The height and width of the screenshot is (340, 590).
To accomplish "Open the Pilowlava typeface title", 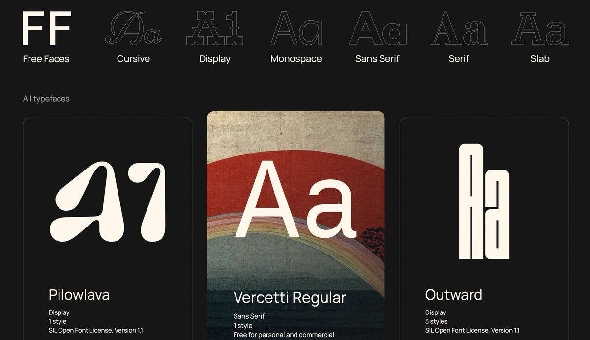I will 79,295.
